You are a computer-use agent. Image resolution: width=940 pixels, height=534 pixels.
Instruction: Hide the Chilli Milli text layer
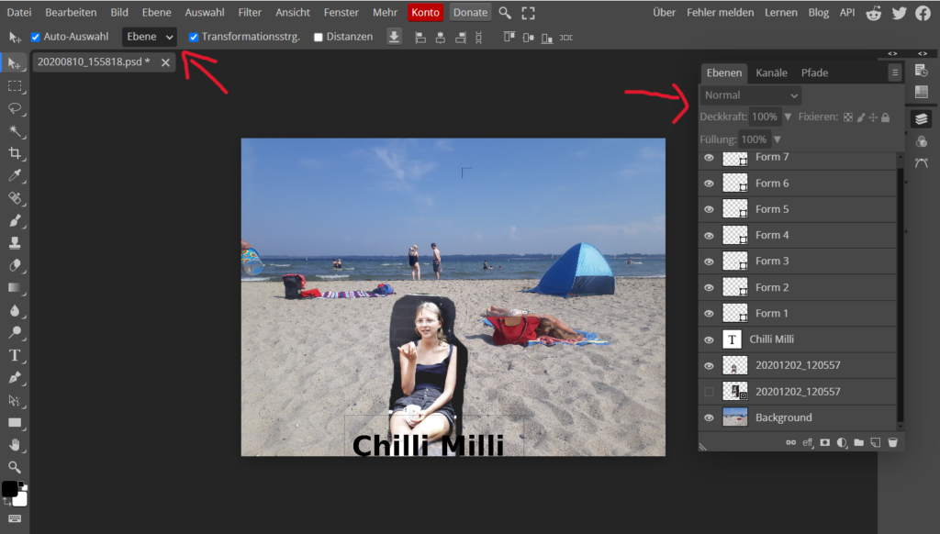(x=709, y=339)
